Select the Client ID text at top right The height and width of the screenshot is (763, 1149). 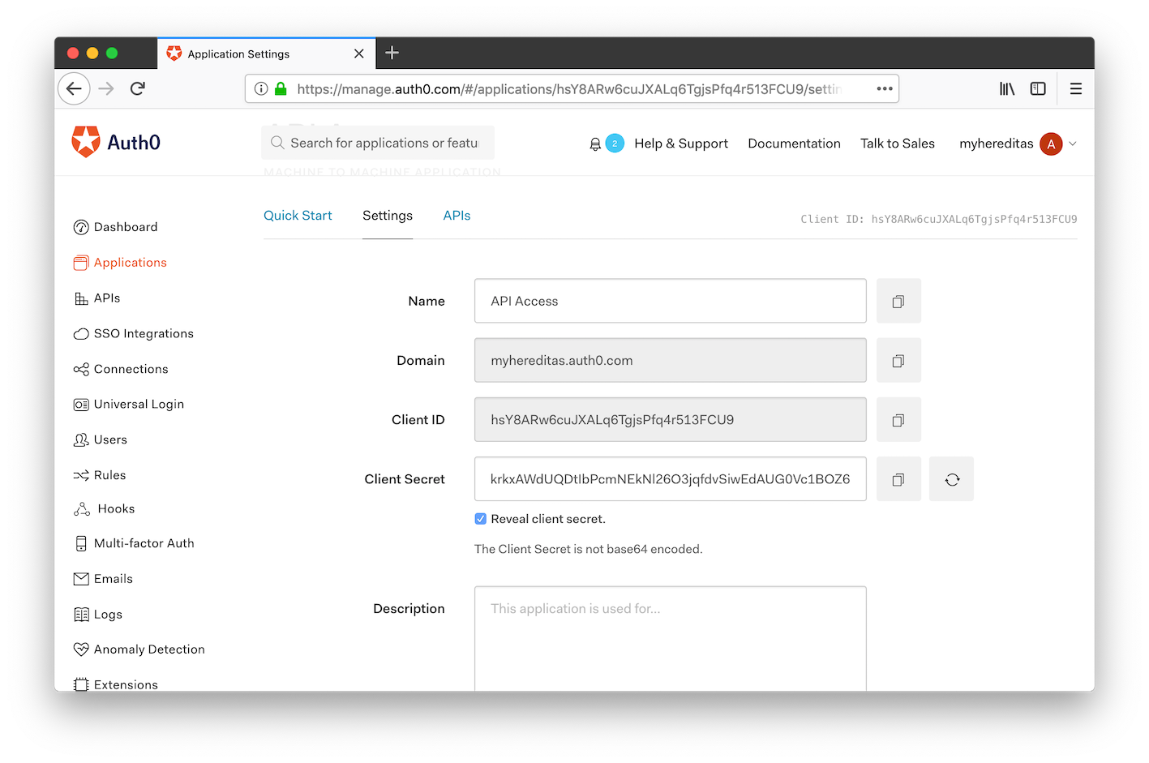(x=939, y=219)
